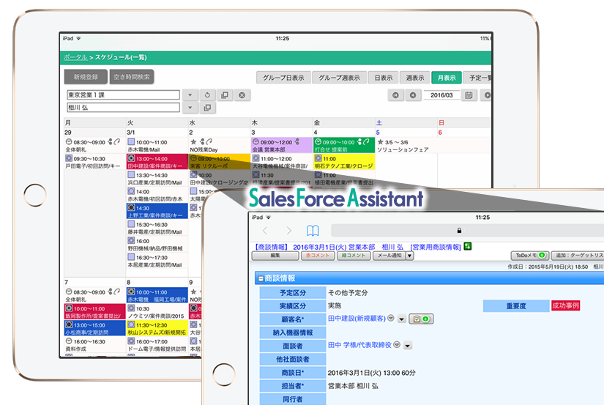The image size is (604, 405).
Task: Click green icon after [営業用商談情報] title
Action: tap(468, 246)
